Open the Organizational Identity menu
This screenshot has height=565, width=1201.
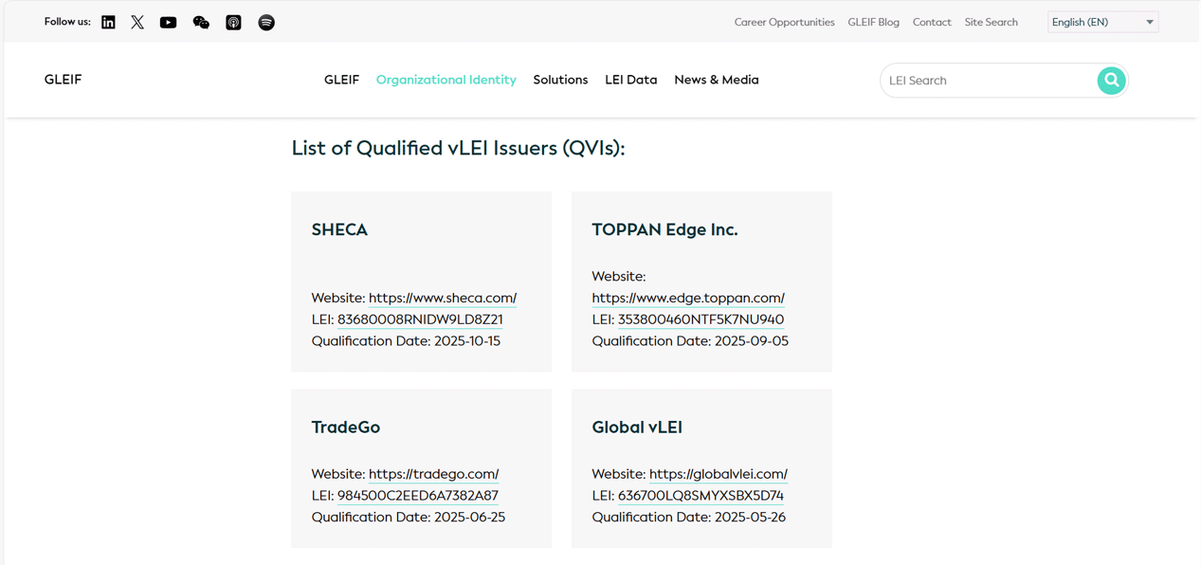click(x=446, y=81)
